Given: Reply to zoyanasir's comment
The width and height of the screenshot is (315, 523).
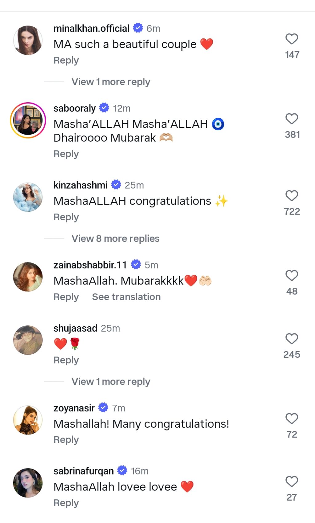Looking at the screenshot, I should [x=66, y=439].
